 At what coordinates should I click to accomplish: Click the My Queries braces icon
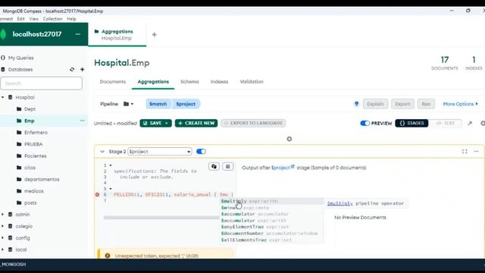tap(3, 58)
